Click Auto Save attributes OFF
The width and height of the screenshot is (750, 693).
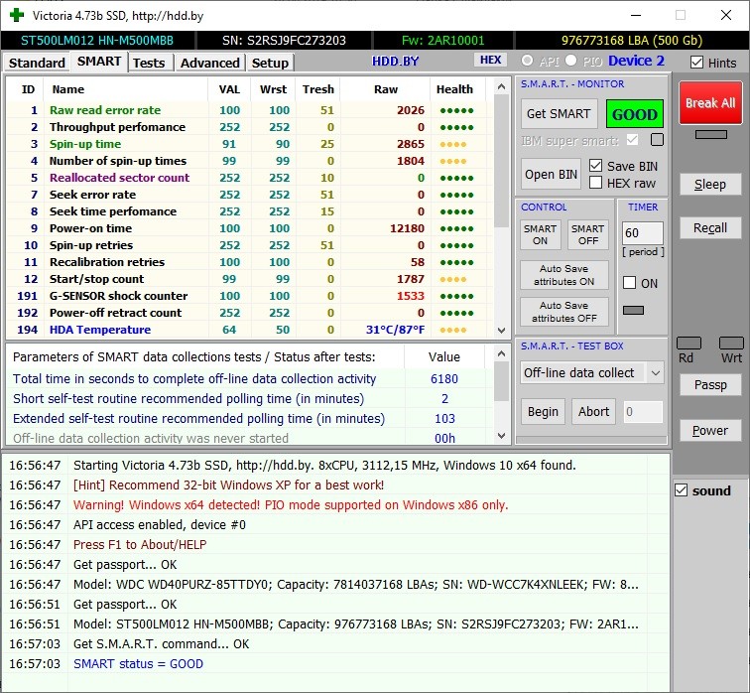[x=563, y=312]
